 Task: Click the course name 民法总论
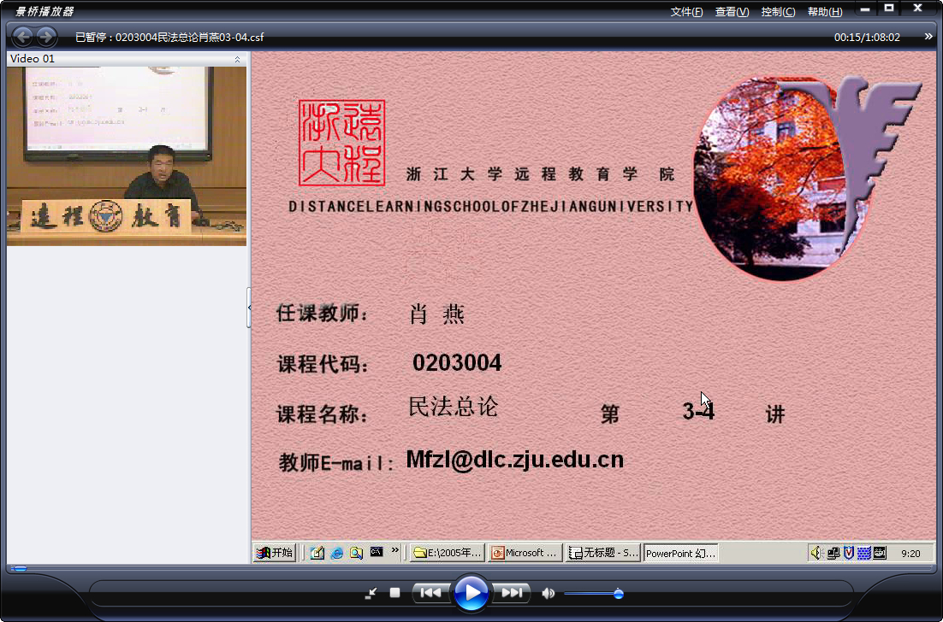pos(454,407)
